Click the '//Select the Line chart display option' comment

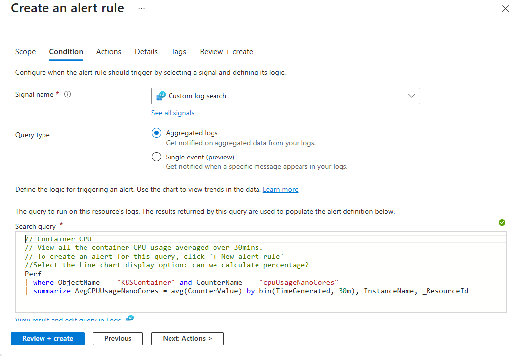coord(167,265)
